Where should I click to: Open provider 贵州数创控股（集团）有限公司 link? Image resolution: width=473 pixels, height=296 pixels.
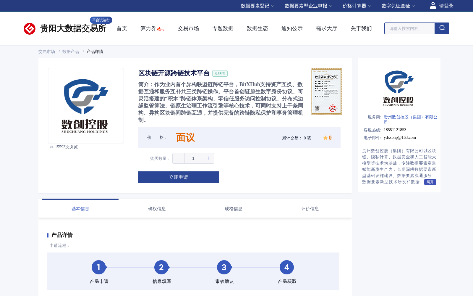point(410,120)
